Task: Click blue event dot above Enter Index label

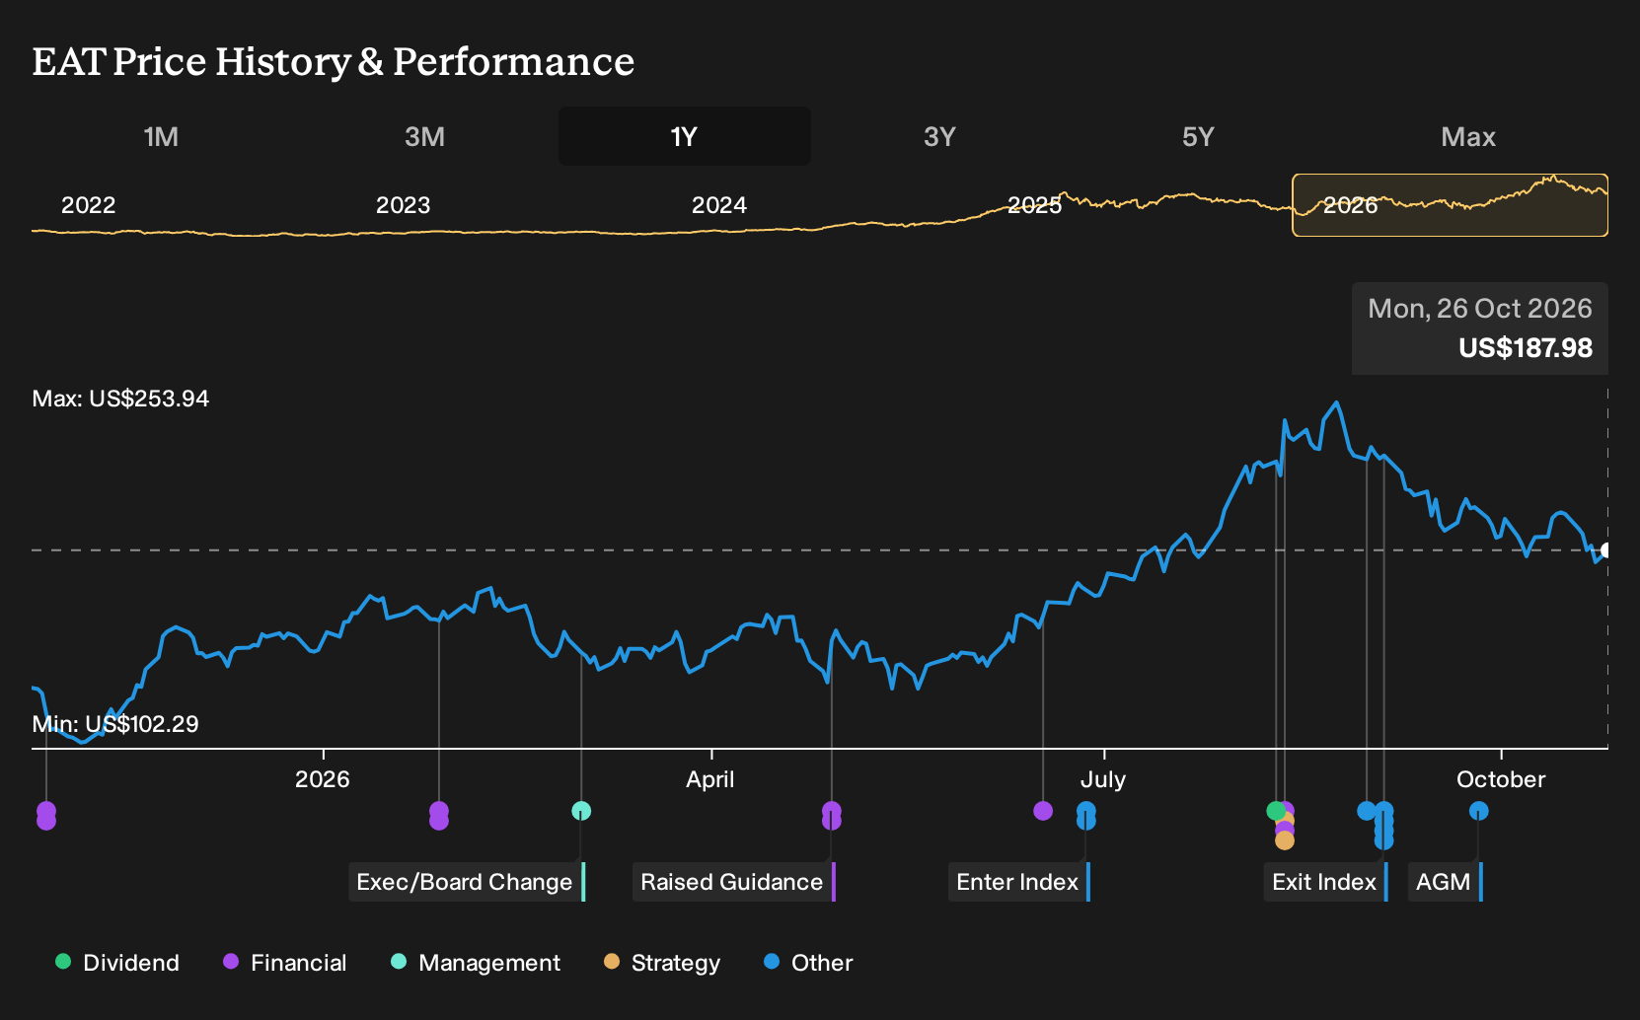Action: coord(1086,815)
